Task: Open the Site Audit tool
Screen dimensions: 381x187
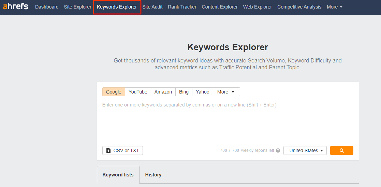Action: pos(152,7)
